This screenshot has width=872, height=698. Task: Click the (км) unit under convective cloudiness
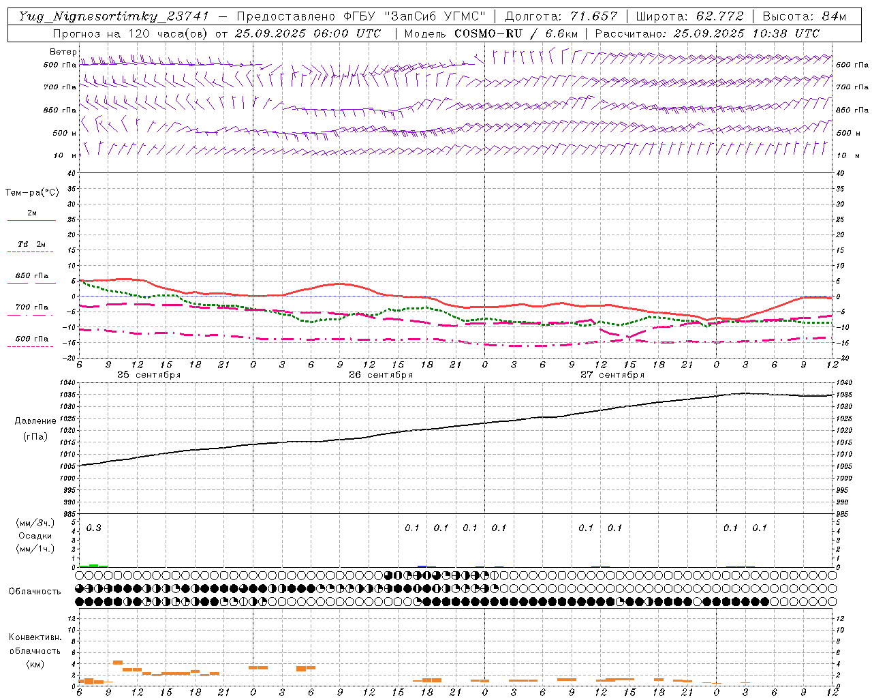[x=35, y=664]
